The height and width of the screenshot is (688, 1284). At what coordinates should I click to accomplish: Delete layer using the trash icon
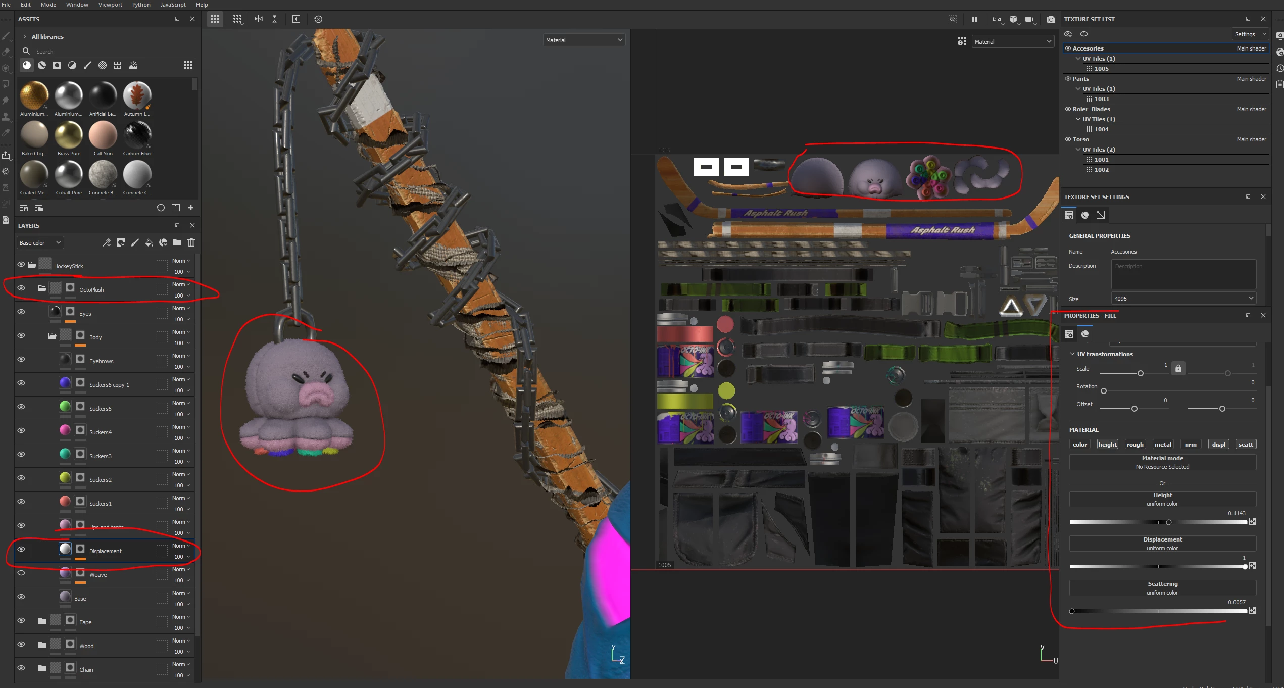[x=191, y=243]
